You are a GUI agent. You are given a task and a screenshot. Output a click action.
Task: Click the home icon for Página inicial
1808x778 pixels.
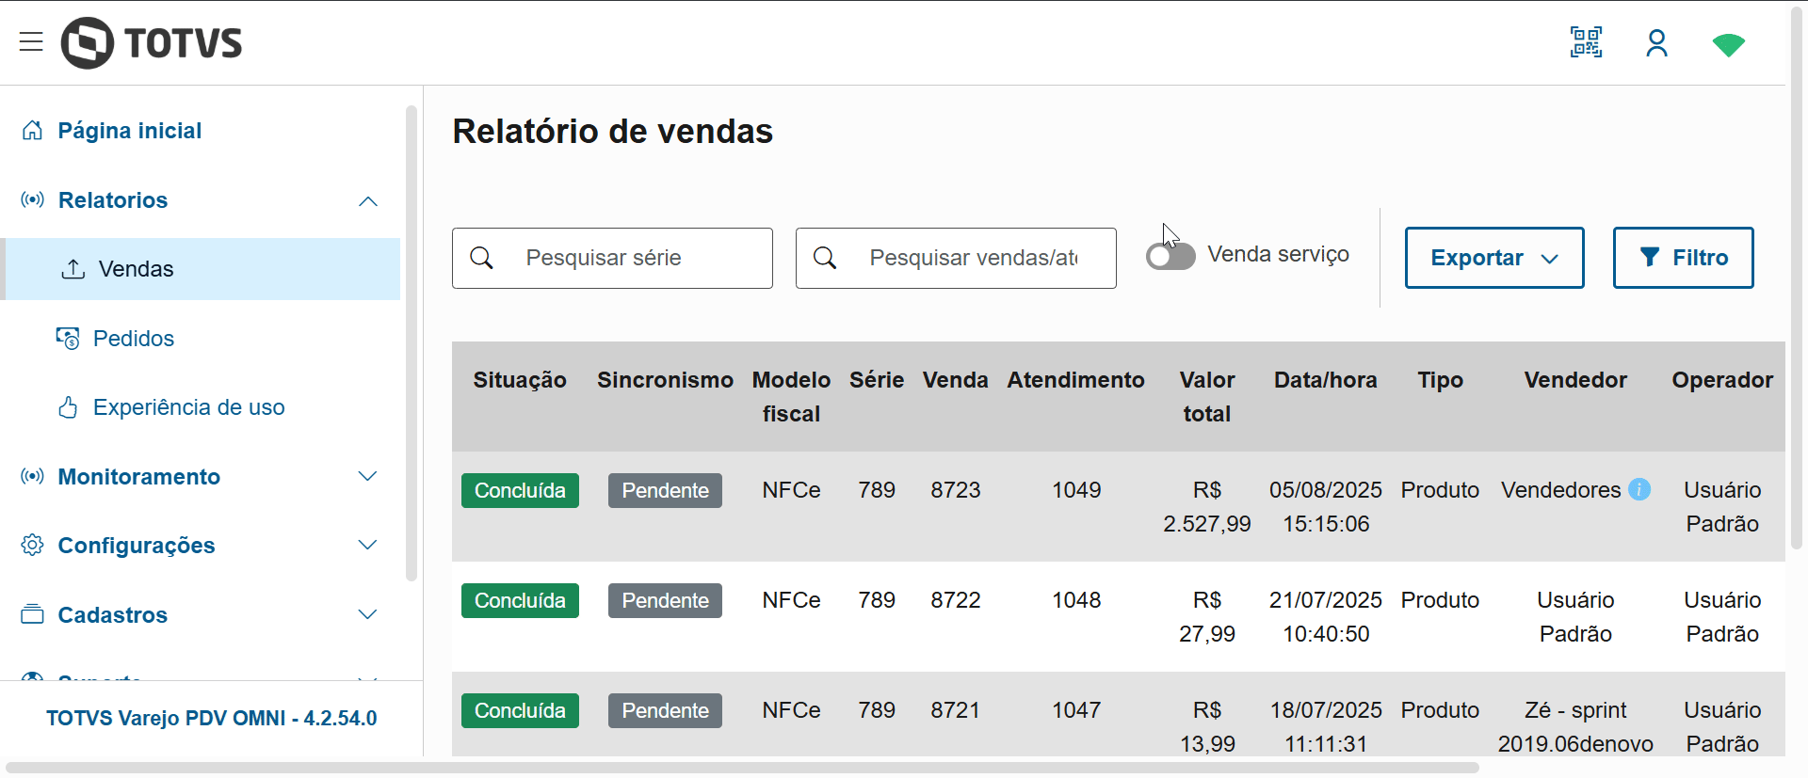coord(33,131)
